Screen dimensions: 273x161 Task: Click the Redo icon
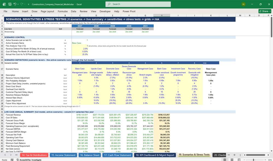(x=22, y=4)
